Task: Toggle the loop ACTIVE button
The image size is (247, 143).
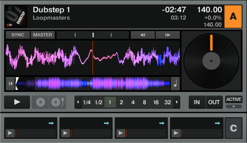Action: pos(234,99)
